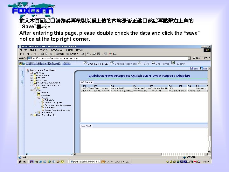Select the Logistics's Functions tree root

(x=43, y=70)
